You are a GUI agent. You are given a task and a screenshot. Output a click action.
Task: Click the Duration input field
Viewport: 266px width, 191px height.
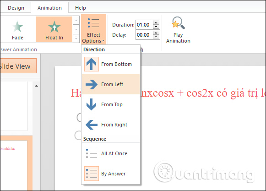144,25
